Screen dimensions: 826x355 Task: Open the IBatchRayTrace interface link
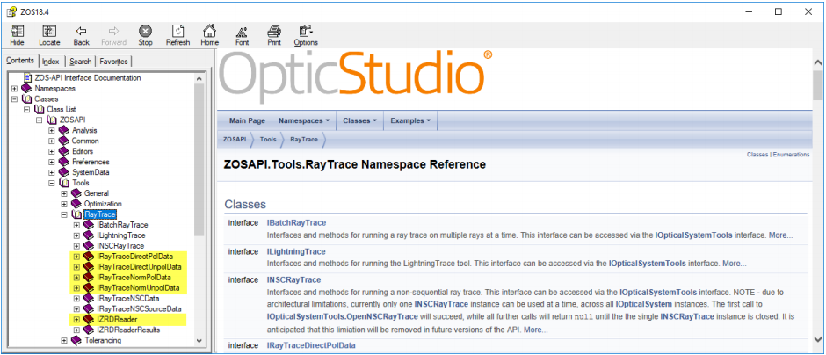[297, 223]
